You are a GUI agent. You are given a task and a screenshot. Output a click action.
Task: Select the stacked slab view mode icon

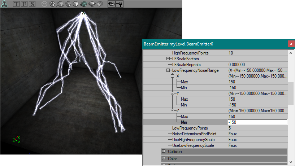[x=92, y=4]
